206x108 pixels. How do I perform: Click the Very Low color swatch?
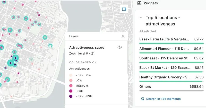(71, 75)
